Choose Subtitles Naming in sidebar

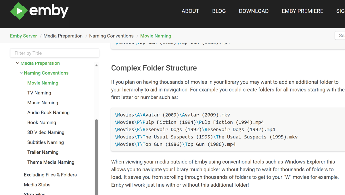coord(45,142)
